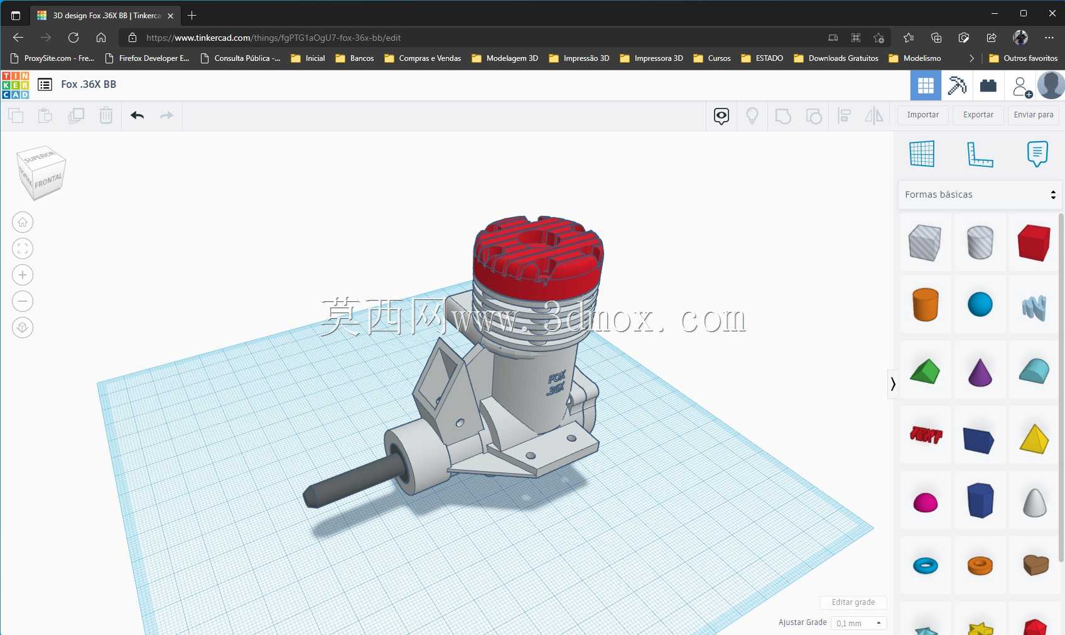Toggle show all hidden objects lightbulb
The height and width of the screenshot is (635, 1065).
coord(752,116)
